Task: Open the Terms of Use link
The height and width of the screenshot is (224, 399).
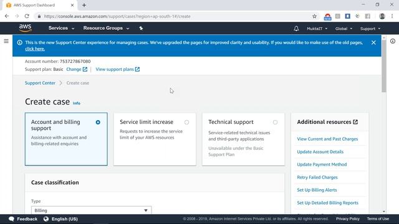Action: pyautogui.click(x=378, y=218)
